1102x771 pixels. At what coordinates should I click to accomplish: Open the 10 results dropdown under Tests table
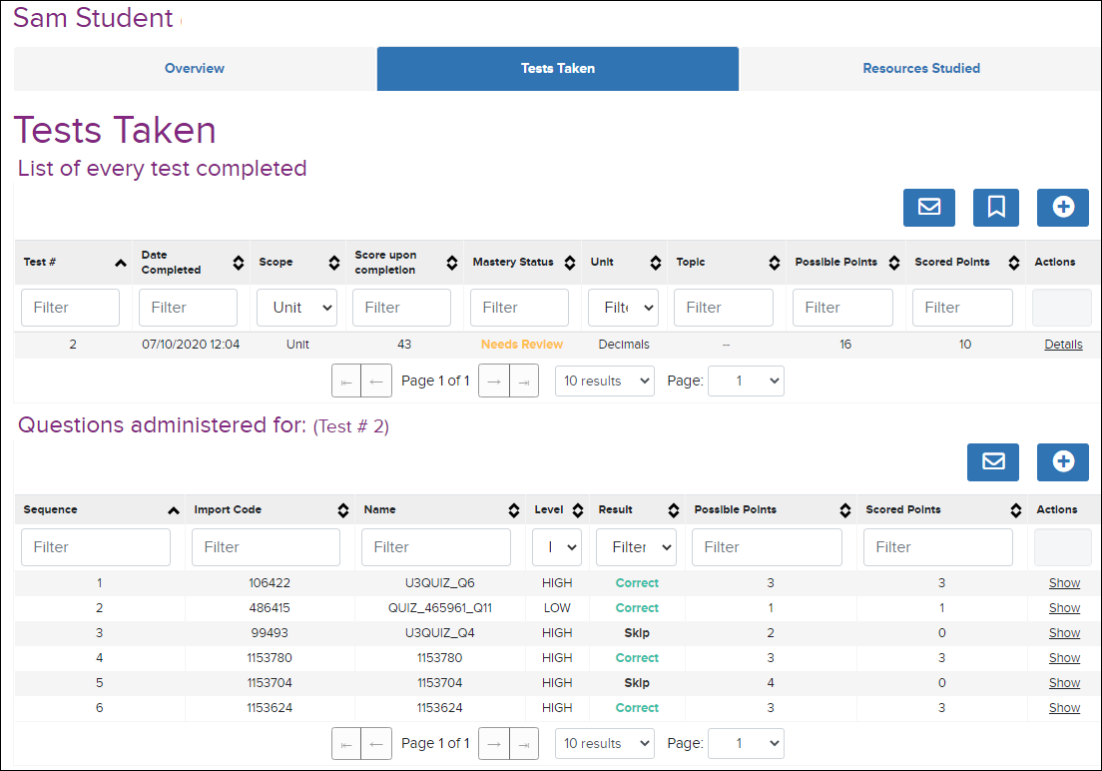coord(605,381)
